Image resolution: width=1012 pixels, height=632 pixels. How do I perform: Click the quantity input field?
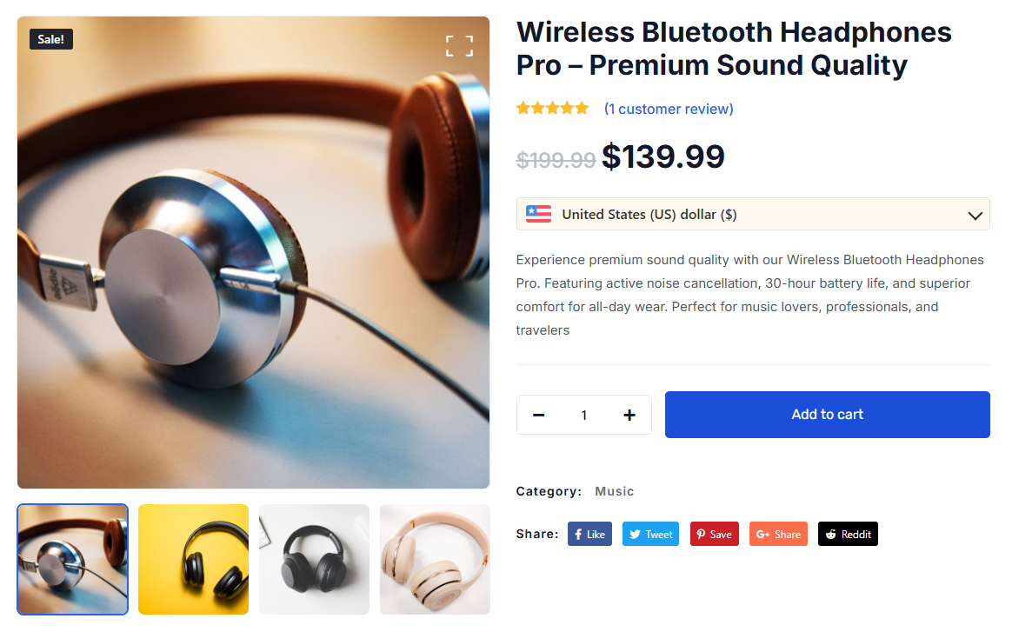coord(583,415)
